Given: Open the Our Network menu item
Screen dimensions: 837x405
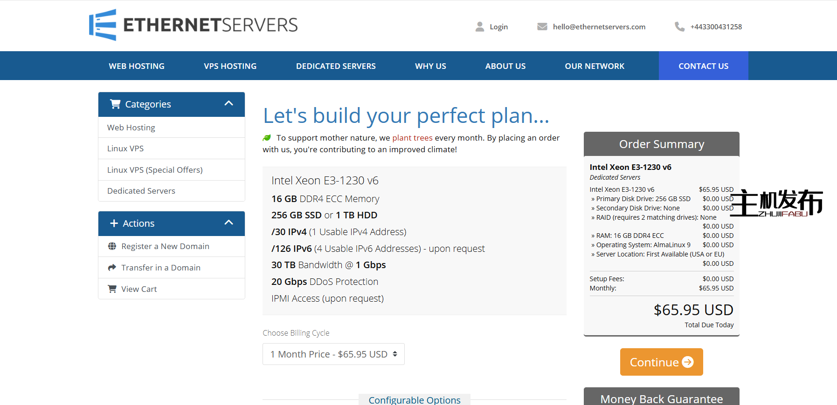Looking at the screenshot, I should (595, 66).
